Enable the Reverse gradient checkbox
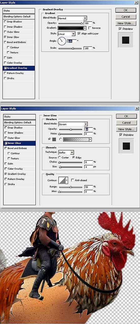 click(90, 28)
